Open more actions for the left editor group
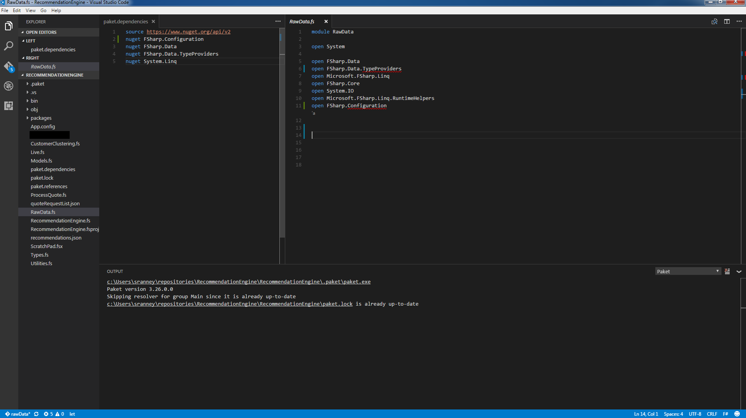 coord(278,21)
